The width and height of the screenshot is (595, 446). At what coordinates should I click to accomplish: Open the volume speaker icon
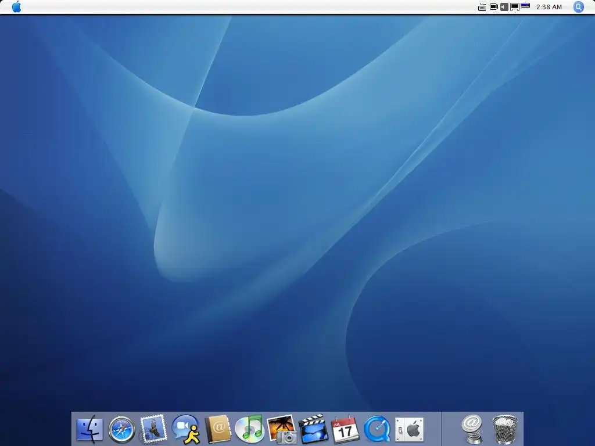click(504, 7)
